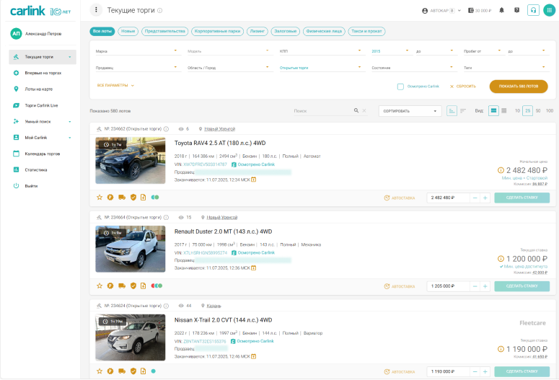Open the notifications bell icon
Screen dimensions: 559x380
point(502,11)
